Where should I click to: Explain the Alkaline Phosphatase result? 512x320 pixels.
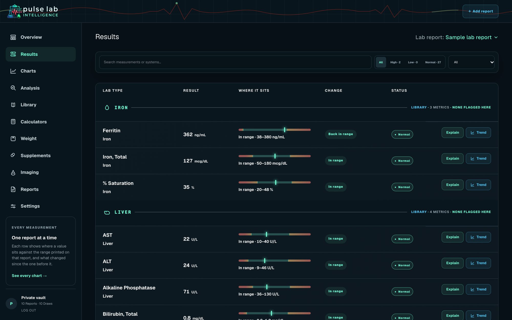452,290
